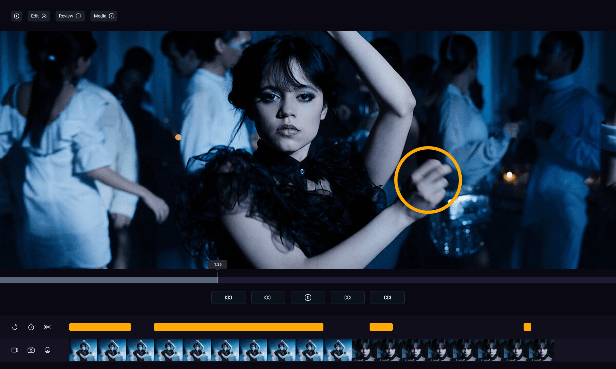
Task: Select the small last orange segment
Action: pyautogui.click(x=527, y=327)
